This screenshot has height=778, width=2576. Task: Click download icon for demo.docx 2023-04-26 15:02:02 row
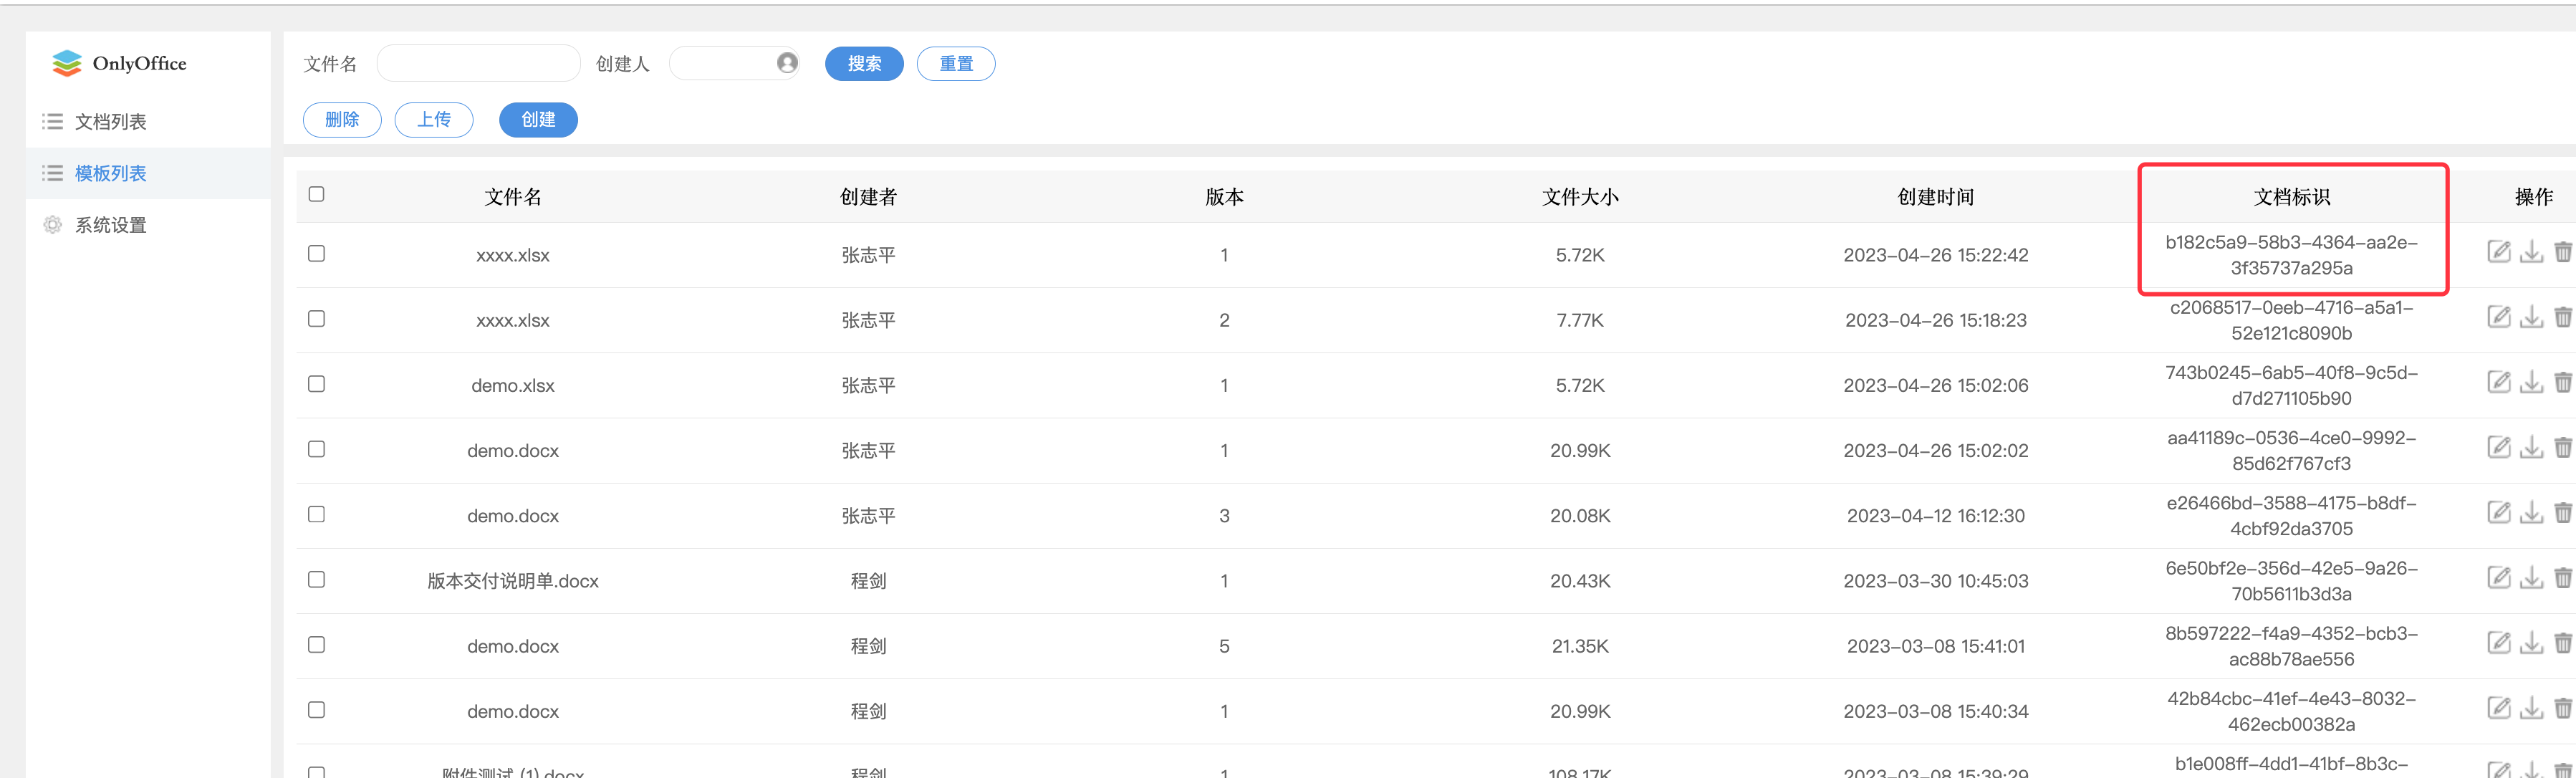(2531, 448)
